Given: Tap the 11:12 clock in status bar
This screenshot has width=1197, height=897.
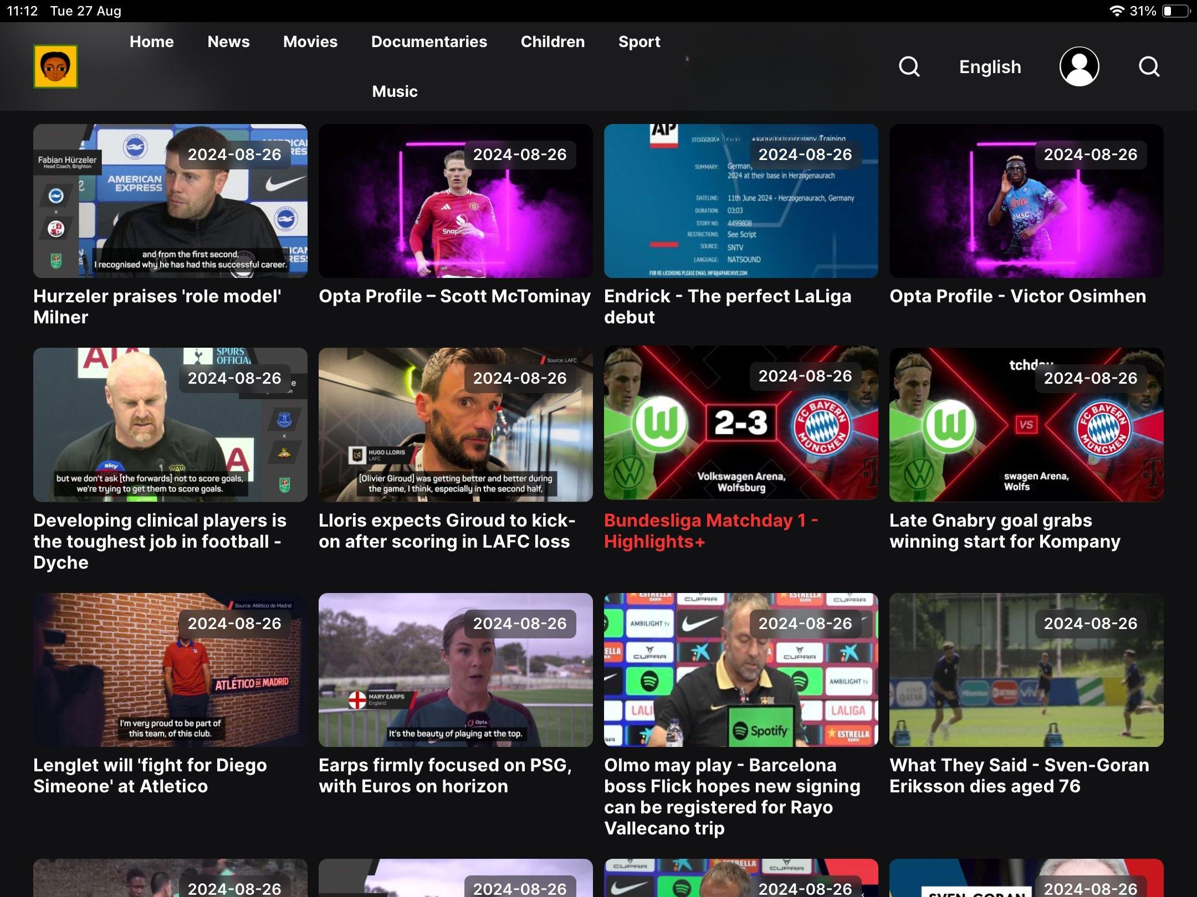Looking at the screenshot, I should (x=22, y=11).
